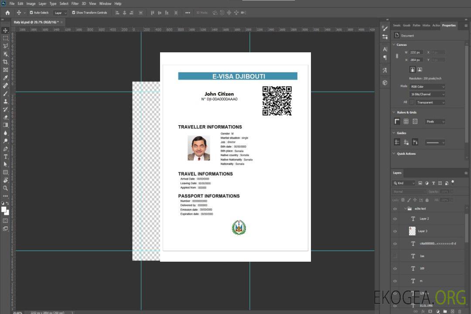Collapse the Quick Actions section

point(394,154)
